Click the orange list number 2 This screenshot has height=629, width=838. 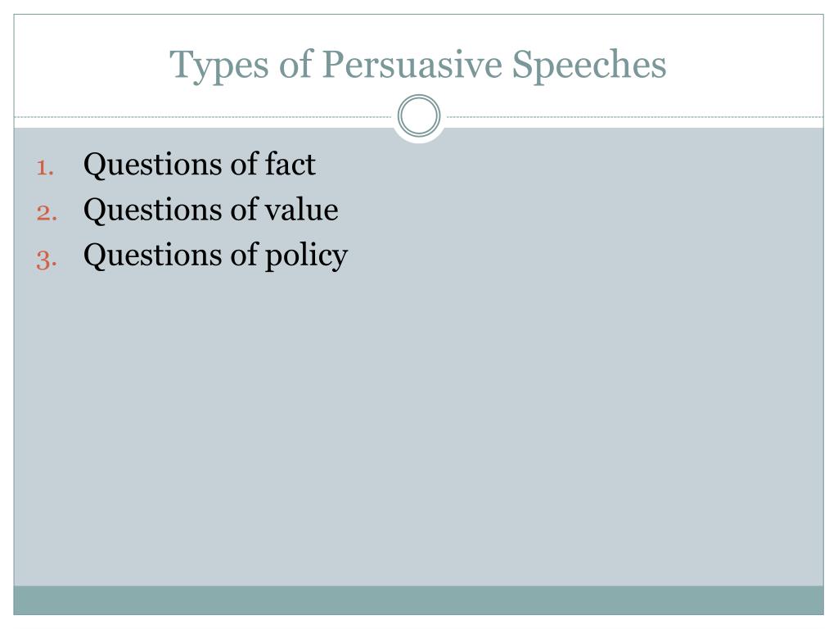47,213
